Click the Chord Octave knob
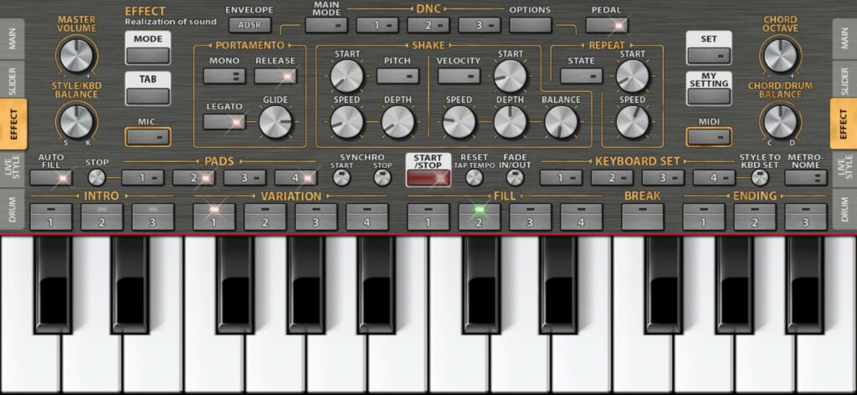 pos(780,56)
